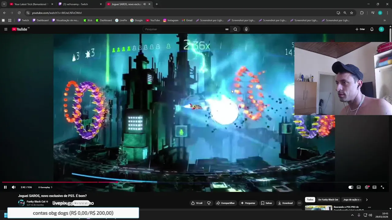Image resolution: width=392 pixels, height=220 pixels.
Task: Open more actions three-dot menu under video
Action: click(x=299, y=203)
